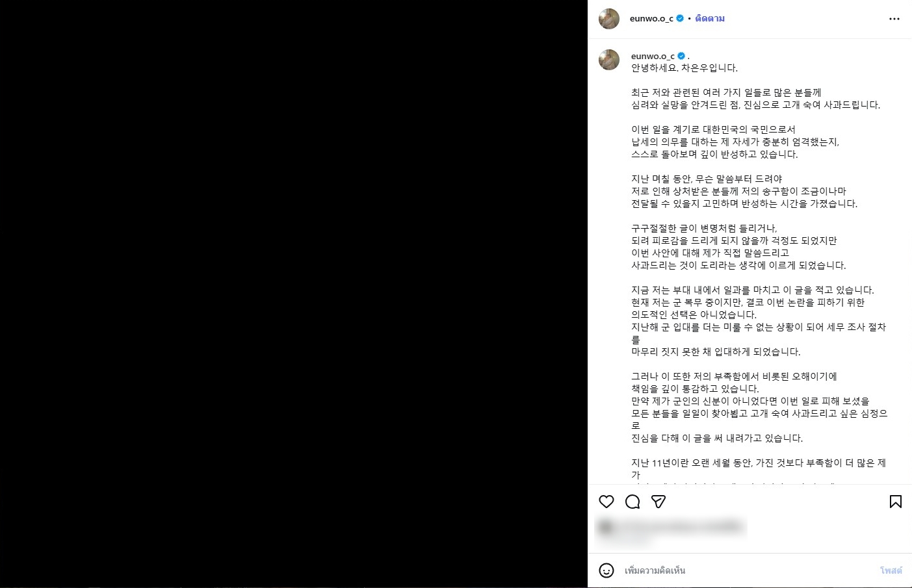Image resolution: width=912 pixels, height=588 pixels.
Task: Open the blurred post date line
Action: (x=624, y=541)
